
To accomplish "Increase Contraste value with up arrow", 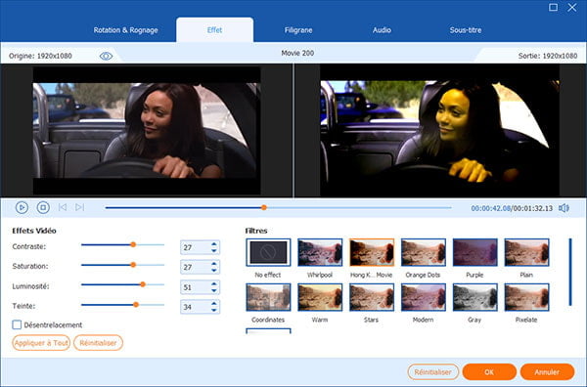I will 213,244.
